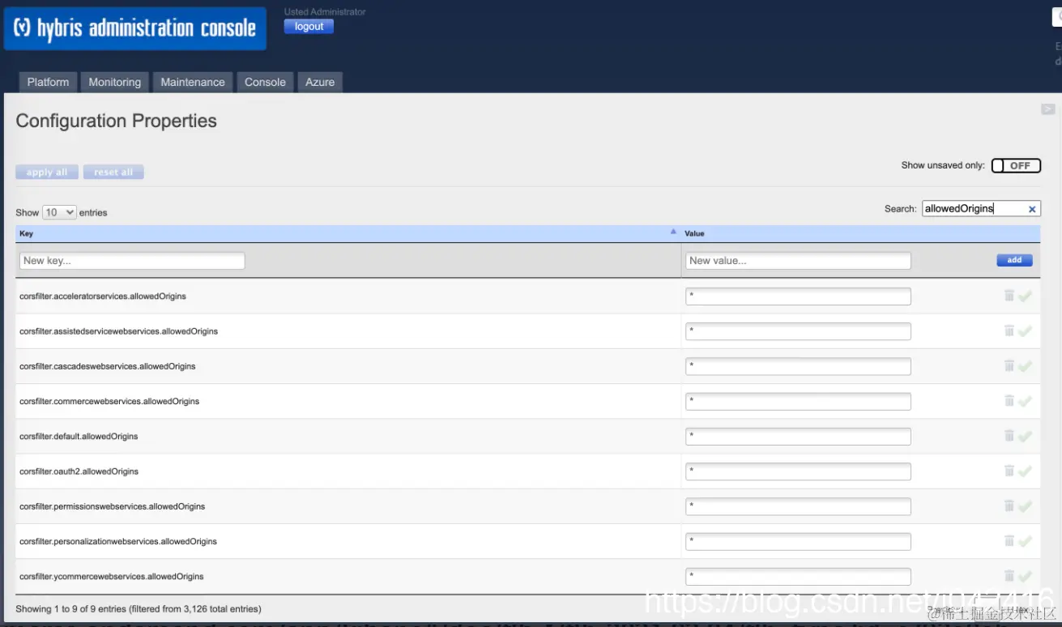
Task: Edit value field for corsfilter.commercewebservices.allowedOrigins
Action: pyautogui.click(x=798, y=401)
